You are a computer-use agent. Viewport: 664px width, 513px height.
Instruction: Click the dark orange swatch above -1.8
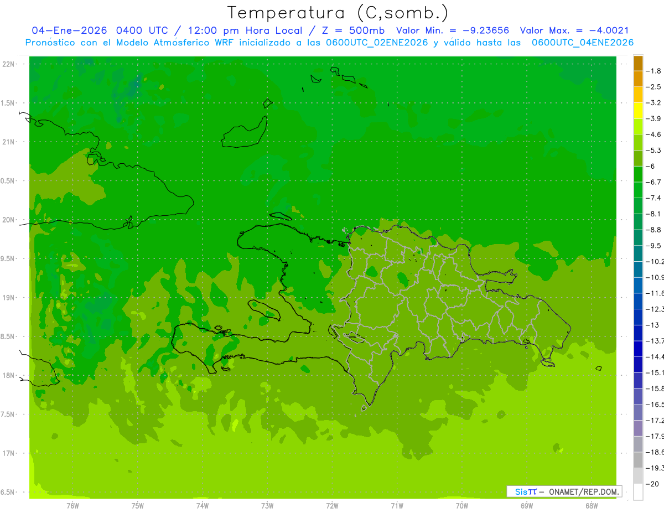pos(638,63)
